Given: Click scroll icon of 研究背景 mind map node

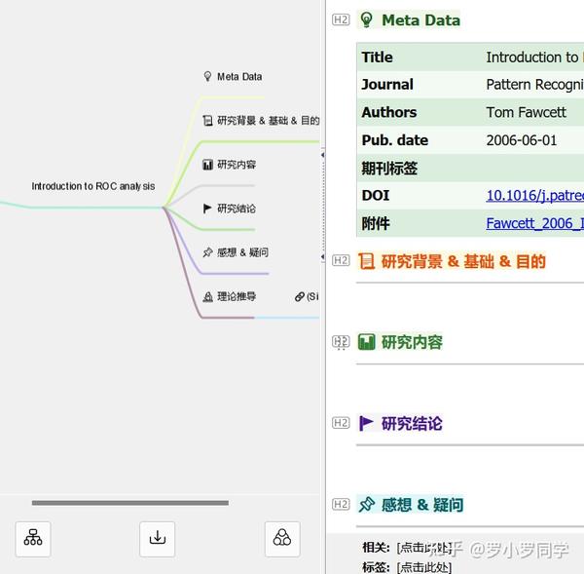Looking at the screenshot, I should click(207, 121).
